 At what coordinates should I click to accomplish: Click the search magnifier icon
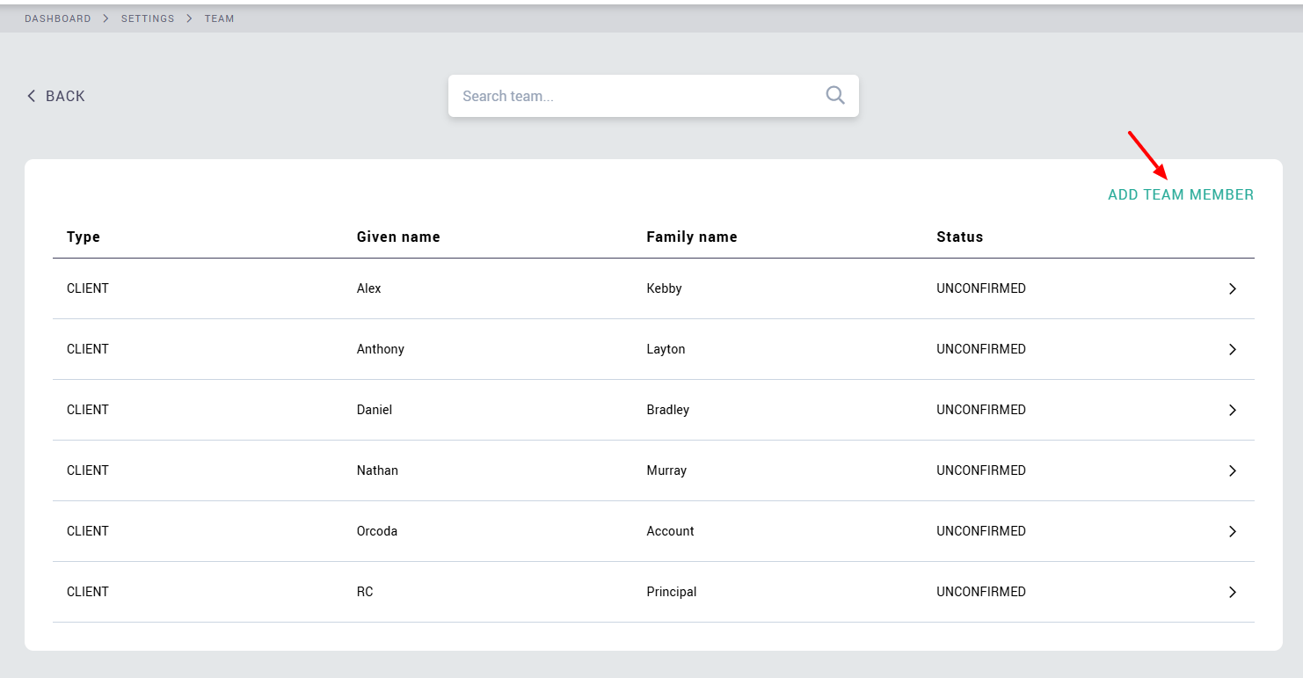(833, 95)
